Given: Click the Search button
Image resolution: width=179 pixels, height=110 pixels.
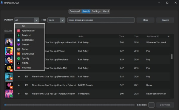Looking at the screenshot, I should pos(165,20).
